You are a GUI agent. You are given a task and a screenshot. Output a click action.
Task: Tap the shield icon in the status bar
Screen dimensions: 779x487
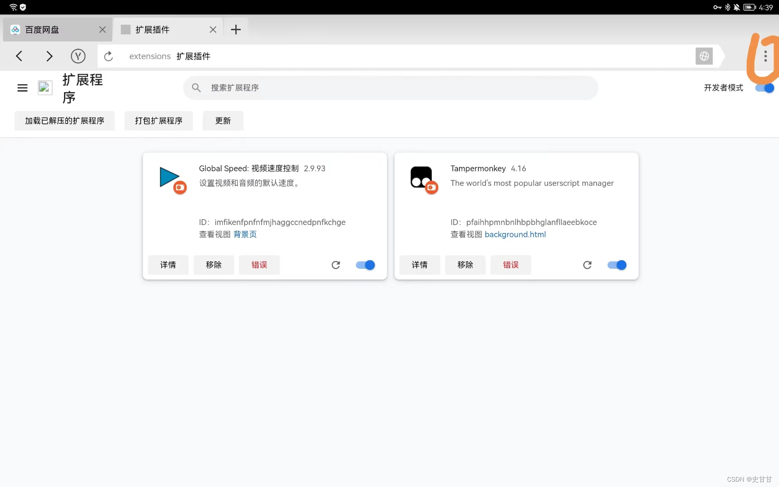23,7
